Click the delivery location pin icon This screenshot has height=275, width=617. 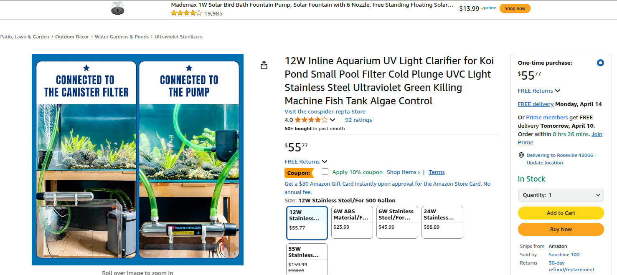pyautogui.click(x=521, y=155)
